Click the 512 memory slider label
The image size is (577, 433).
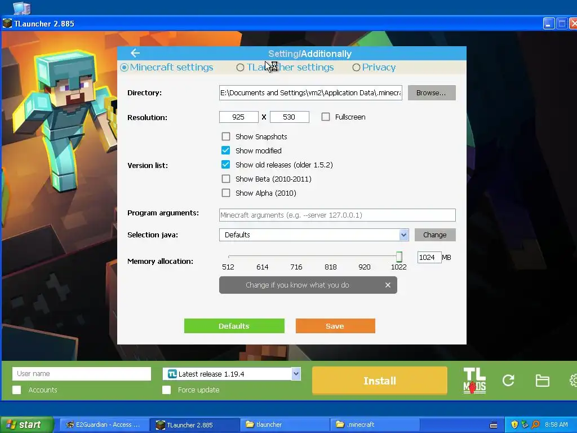[x=228, y=267]
